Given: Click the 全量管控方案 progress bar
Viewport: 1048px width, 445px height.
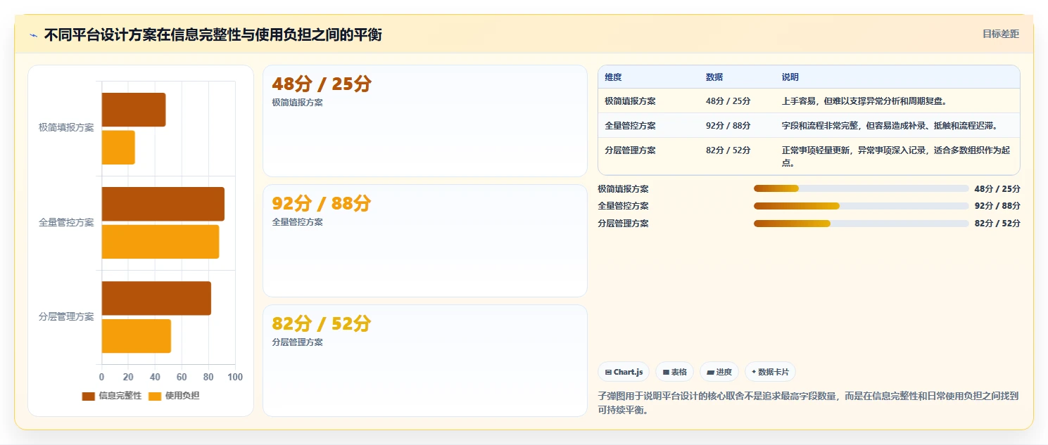Looking at the screenshot, I should point(861,206).
